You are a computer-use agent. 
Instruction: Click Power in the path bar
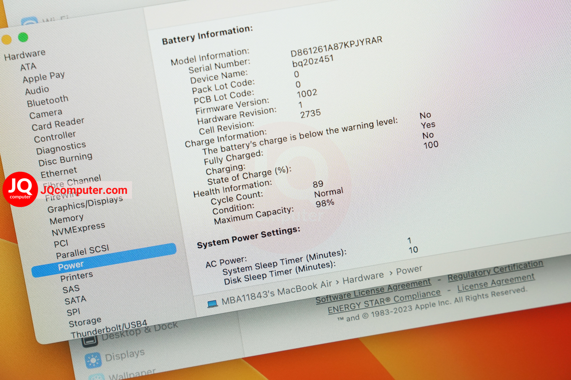[409, 270]
